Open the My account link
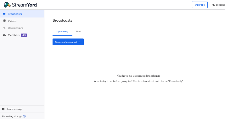The height and width of the screenshot is (119, 225). pos(218,5)
